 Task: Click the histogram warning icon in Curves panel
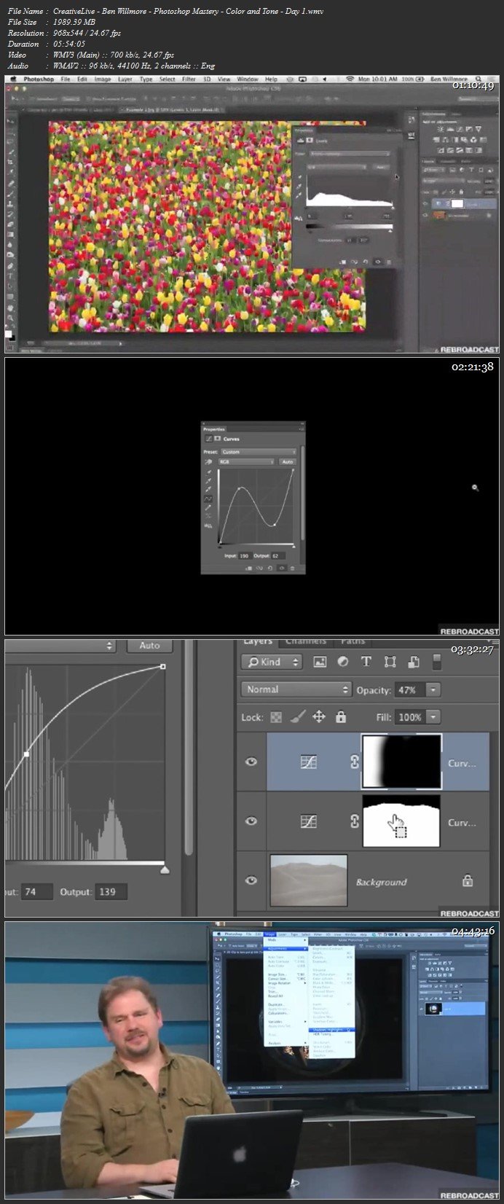point(208,525)
